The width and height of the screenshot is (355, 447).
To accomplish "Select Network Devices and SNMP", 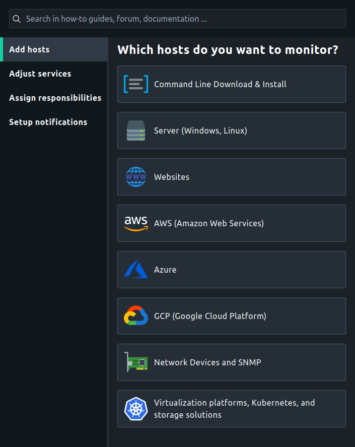I will (x=231, y=362).
